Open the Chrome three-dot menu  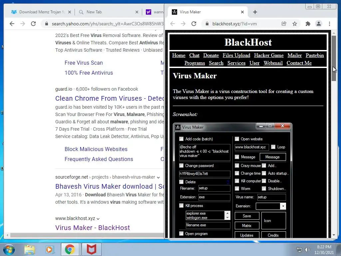[329, 24]
